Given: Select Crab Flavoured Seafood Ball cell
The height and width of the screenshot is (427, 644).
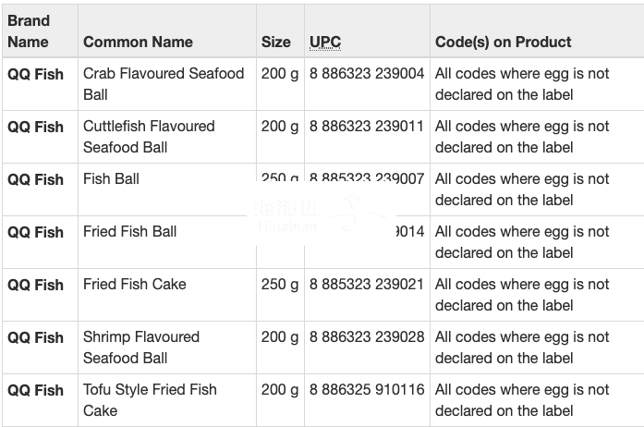Looking at the screenshot, I should pos(164,84).
